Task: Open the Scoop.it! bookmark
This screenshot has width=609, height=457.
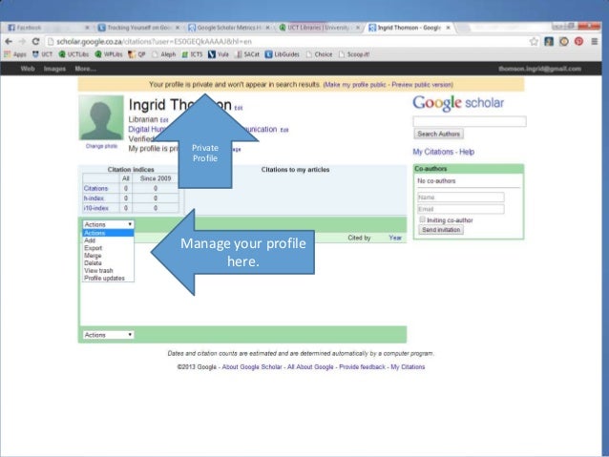Action: click(x=354, y=54)
